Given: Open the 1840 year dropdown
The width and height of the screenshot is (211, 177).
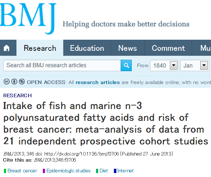Looking at the screenshot, I should [164, 65].
